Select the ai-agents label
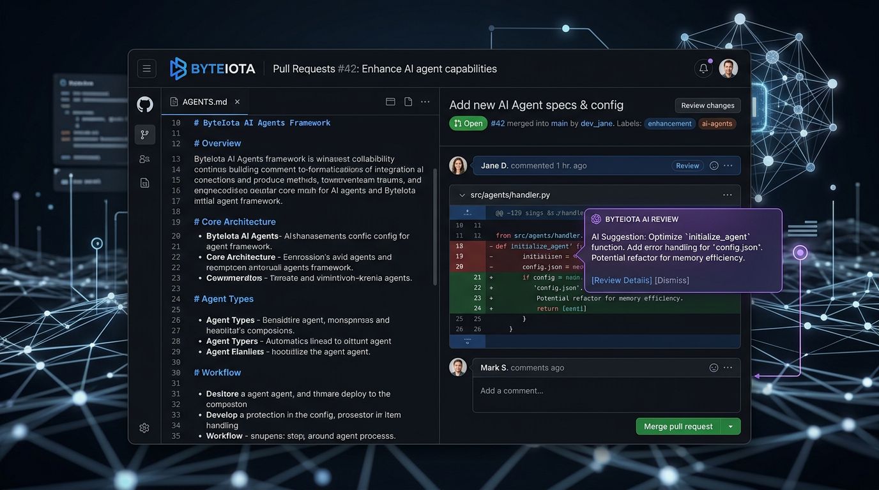This screenshot has width=879, height=490. pos(717,124)
